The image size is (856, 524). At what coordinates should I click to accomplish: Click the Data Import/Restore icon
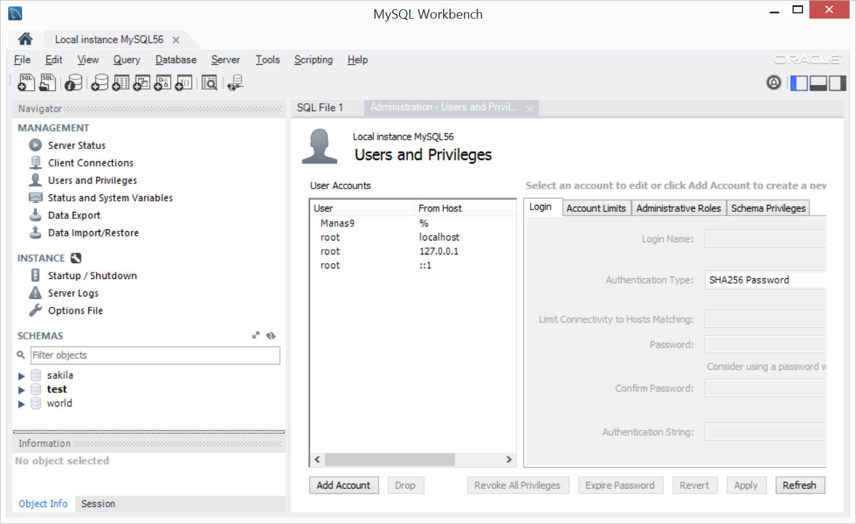(x=36, y=232)
